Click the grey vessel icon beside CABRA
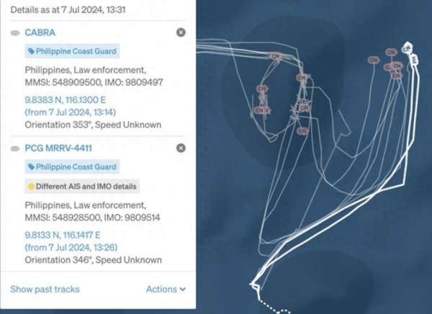Viewport: 432px width, 314px height. [16, 33]
